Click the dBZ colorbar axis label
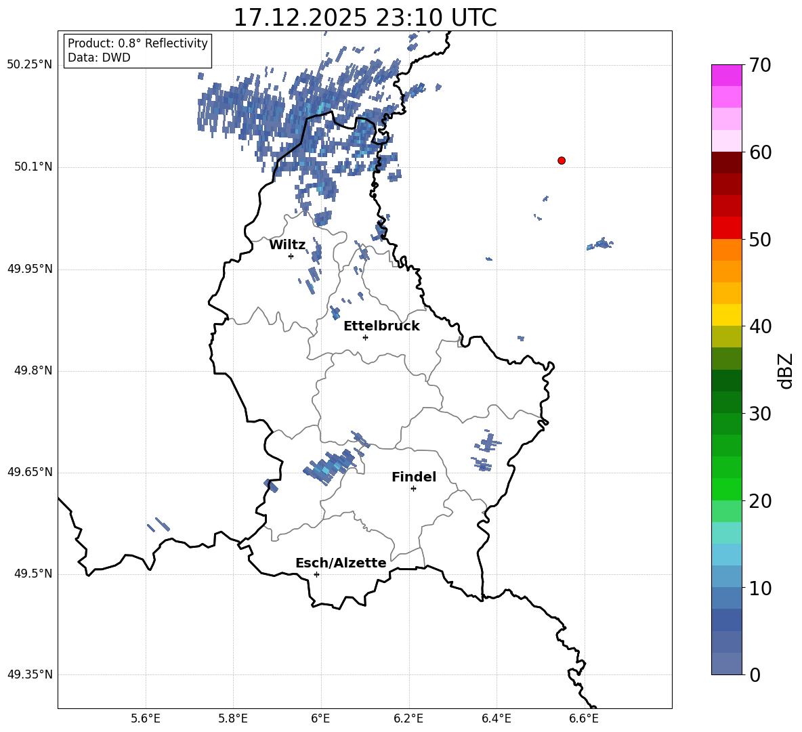The image size is (802, 732). coord(786,370)
